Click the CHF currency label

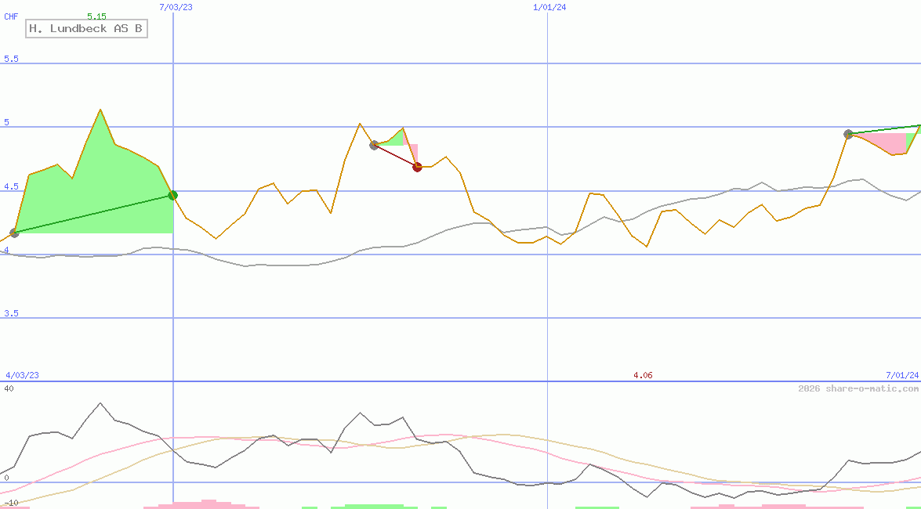11,16
